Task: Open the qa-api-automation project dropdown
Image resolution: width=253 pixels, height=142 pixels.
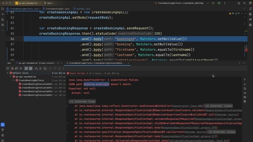Action: pyautogui.click(x=28, y=3)
